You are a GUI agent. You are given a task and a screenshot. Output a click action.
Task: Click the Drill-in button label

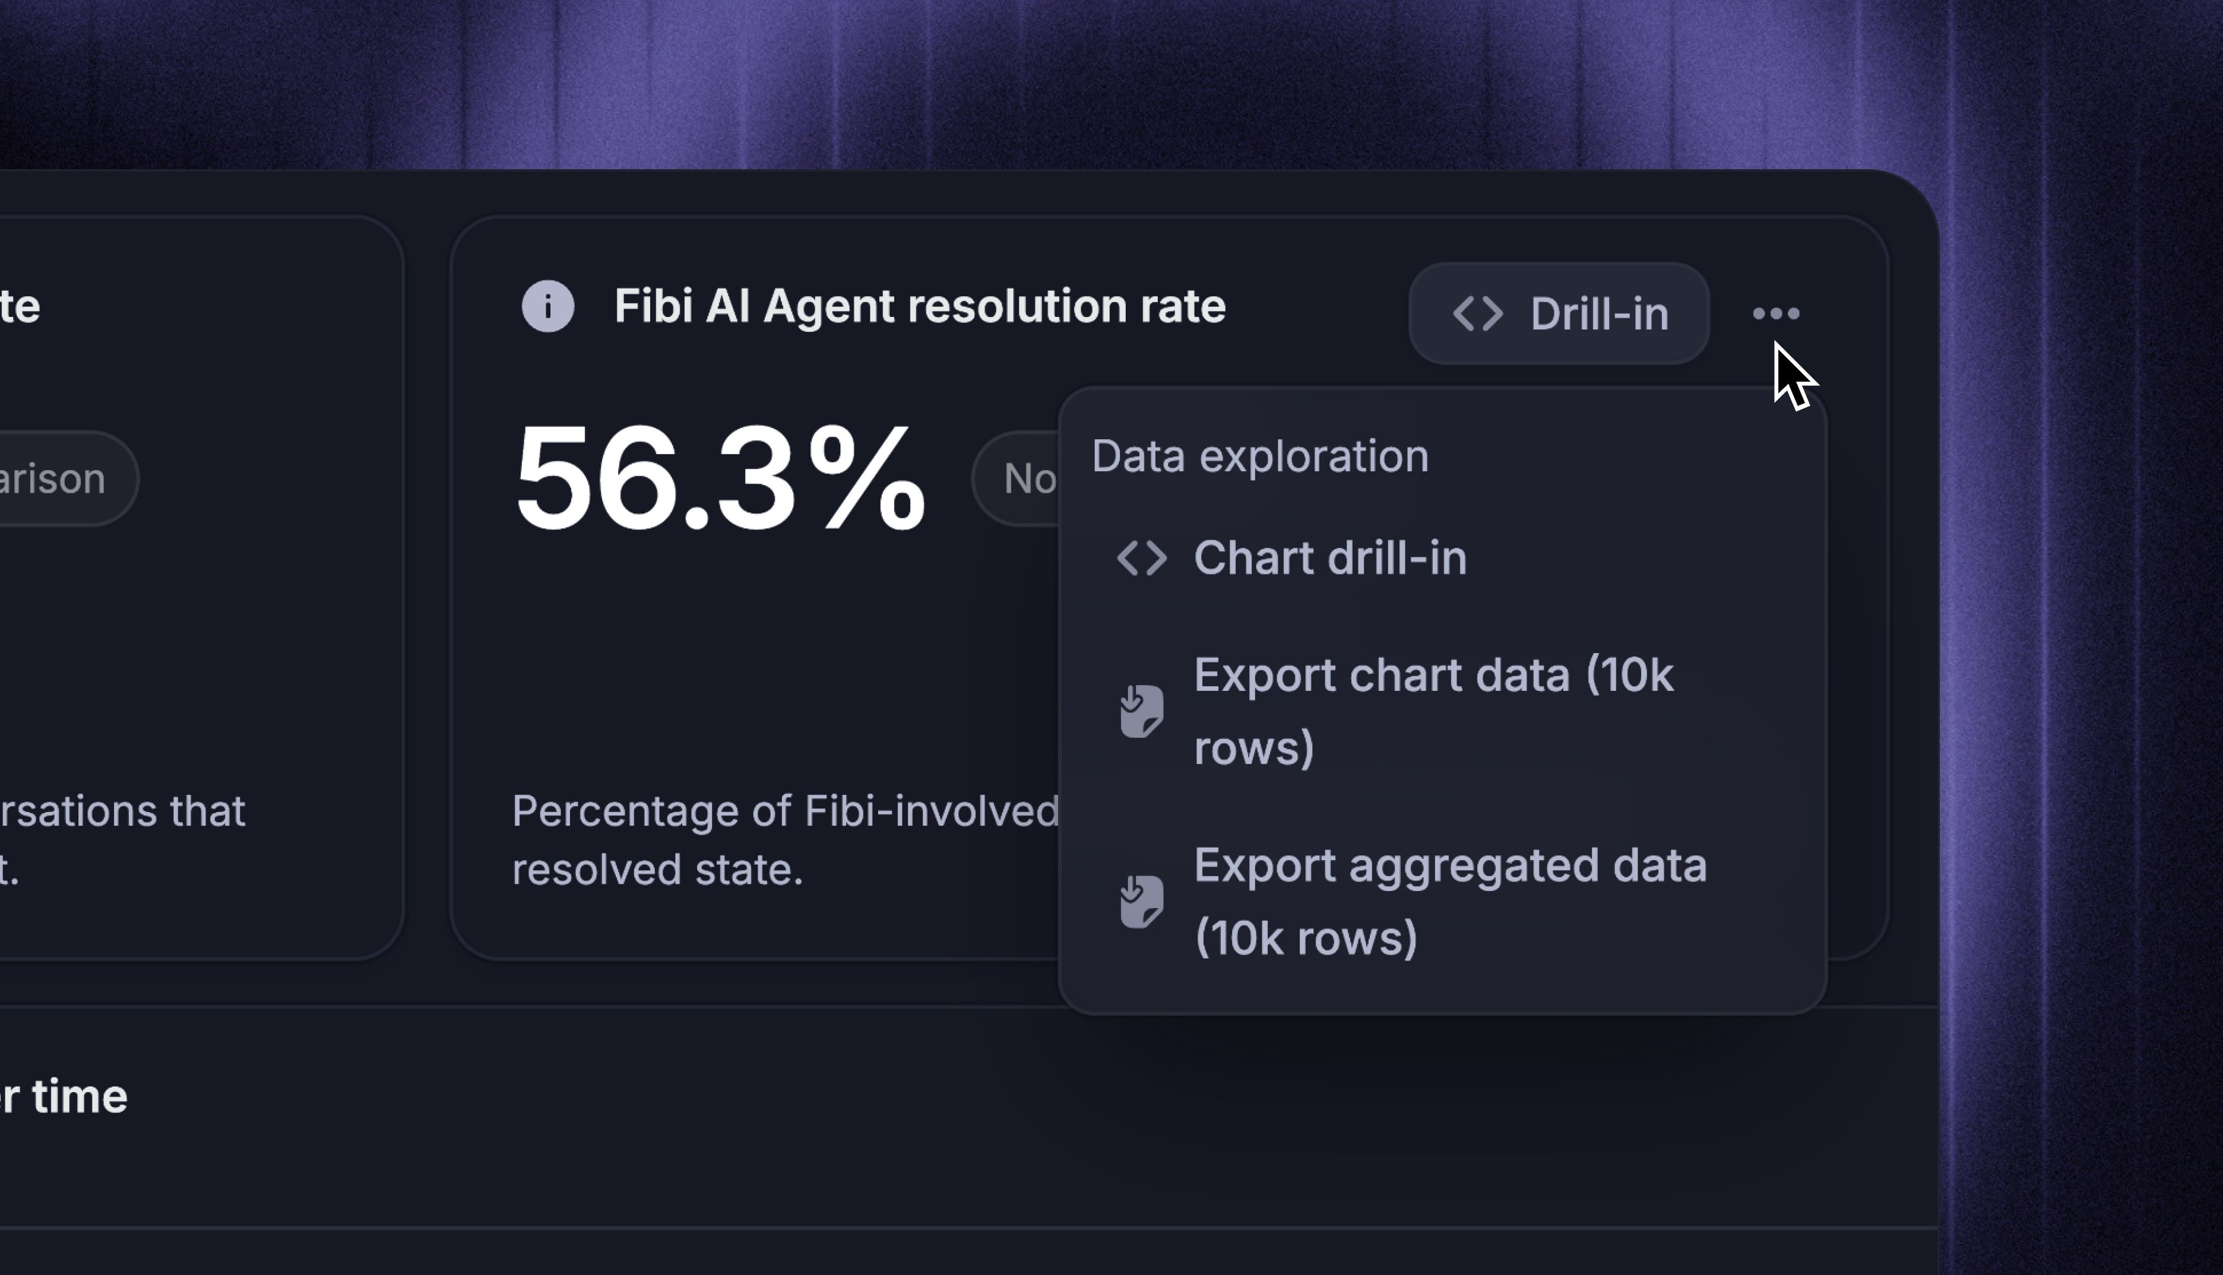pyautogui.click(x=1600, y=313)
